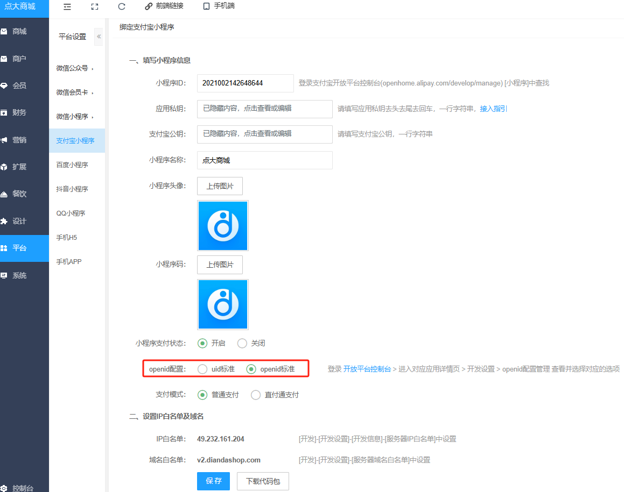Click 上传图片 for 小程序头像
This screenshot has width=624, height=492.
pos(220,186)
